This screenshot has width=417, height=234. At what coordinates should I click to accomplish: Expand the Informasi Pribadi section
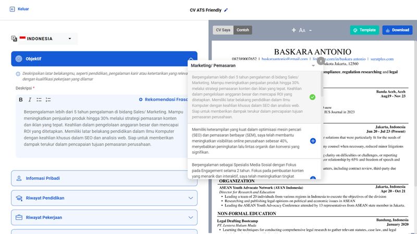click(x=104, y=178)
